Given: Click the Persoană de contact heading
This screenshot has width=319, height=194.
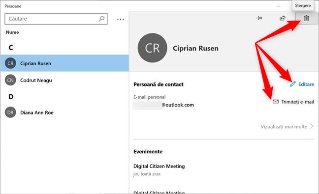Looking at the screenshot, I should [159, 84].
